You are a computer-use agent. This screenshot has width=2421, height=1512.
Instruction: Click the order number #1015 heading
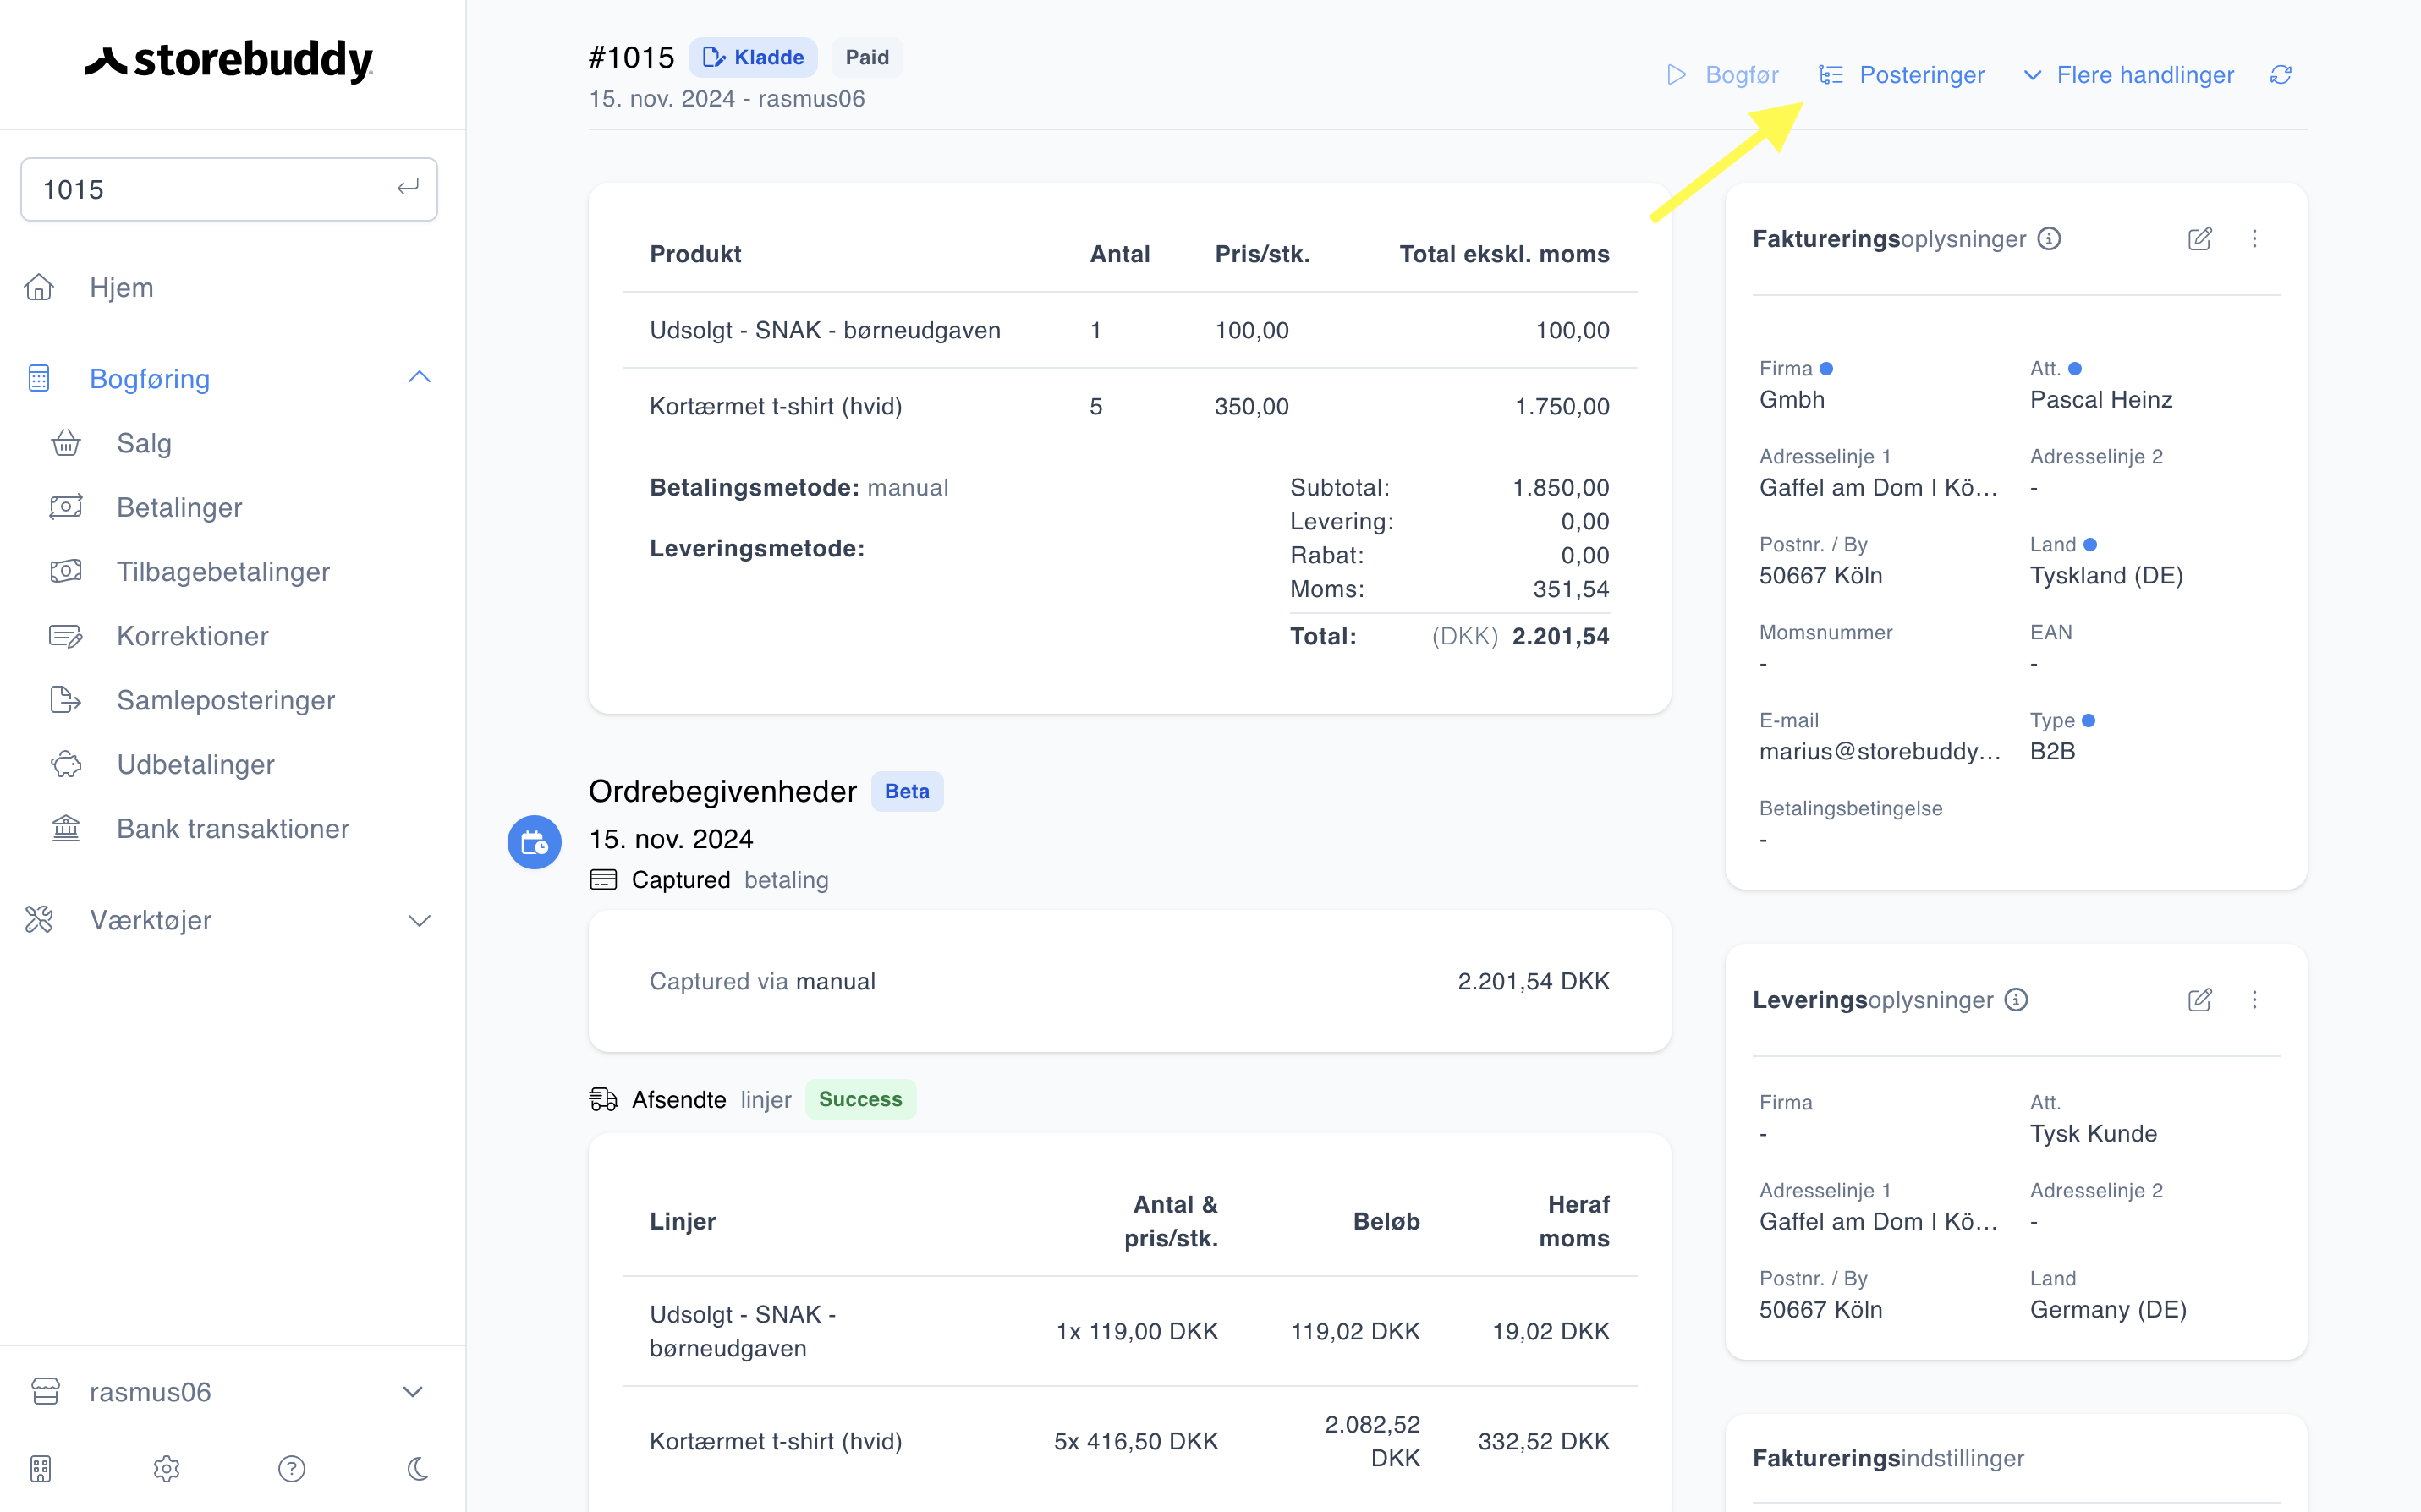pyautogui.click(x=631, y=57)
